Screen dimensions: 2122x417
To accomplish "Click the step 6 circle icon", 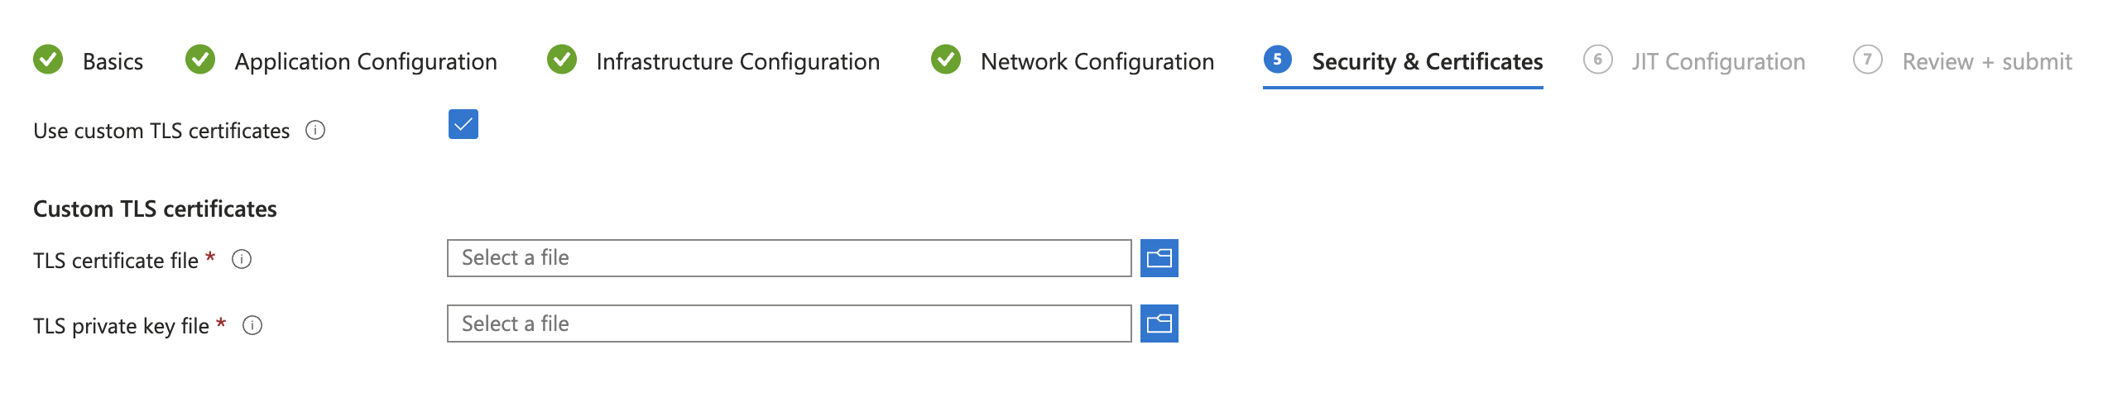I will pos(1597,60).
